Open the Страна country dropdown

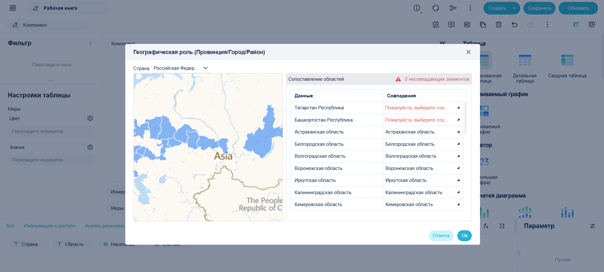tap(181, 68)
